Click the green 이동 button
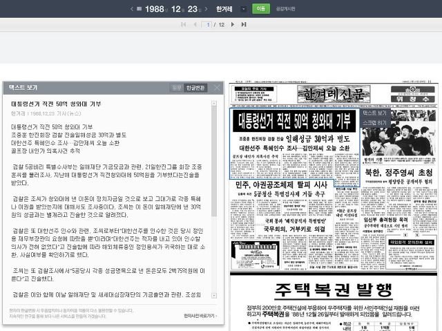 click(x=261, y=9)
